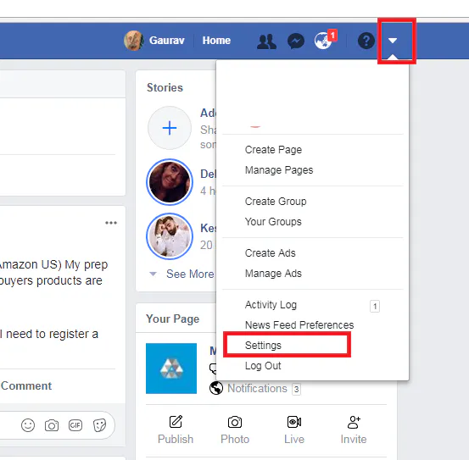Go to Home in the top bar

click(216, 41)
